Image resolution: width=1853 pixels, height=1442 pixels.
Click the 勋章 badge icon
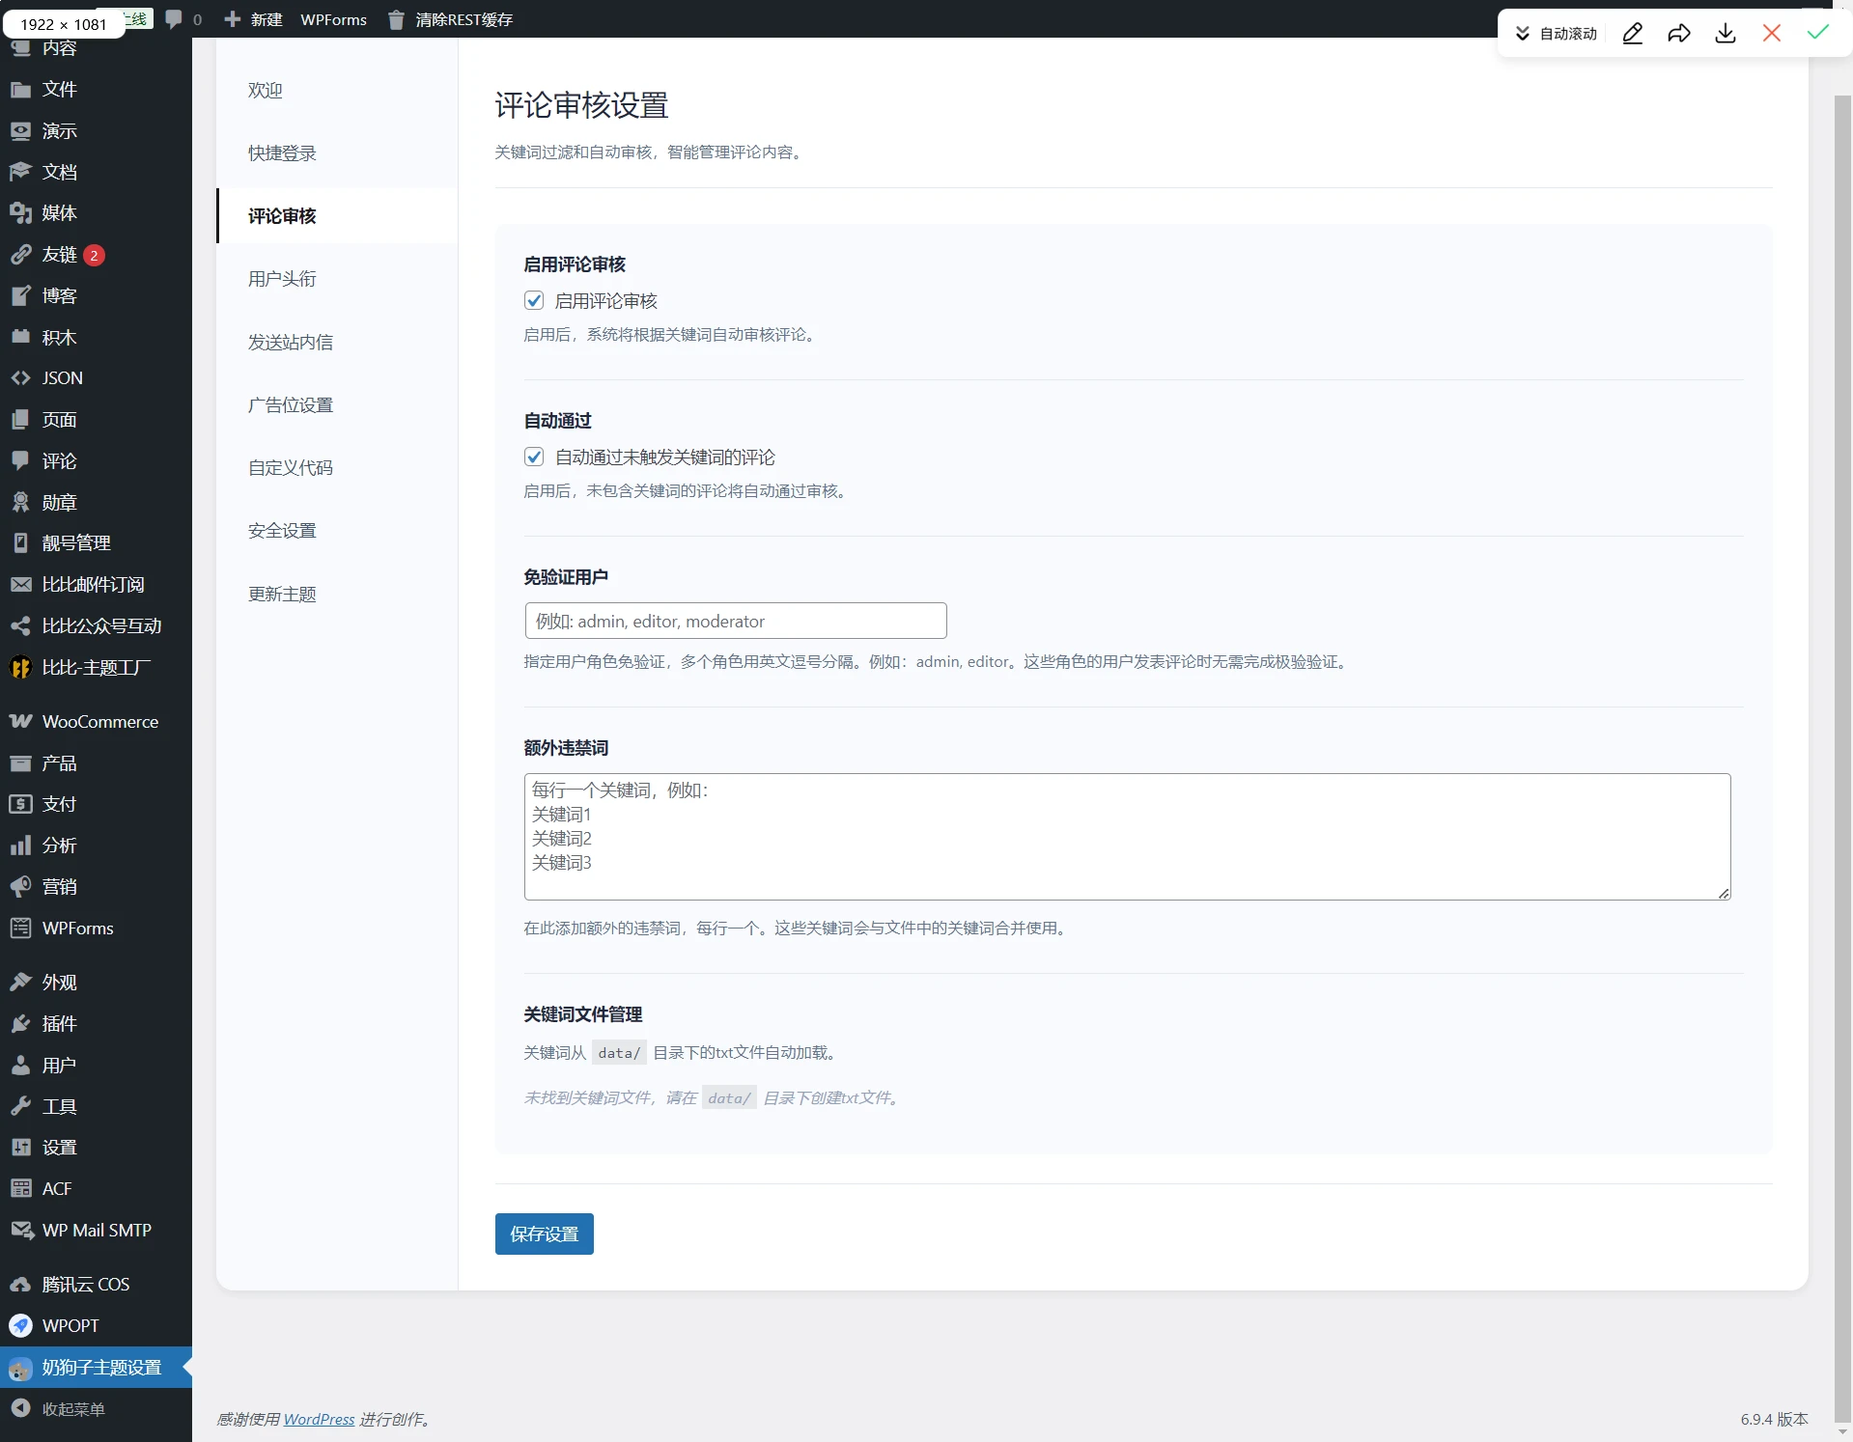coord(20,503)
